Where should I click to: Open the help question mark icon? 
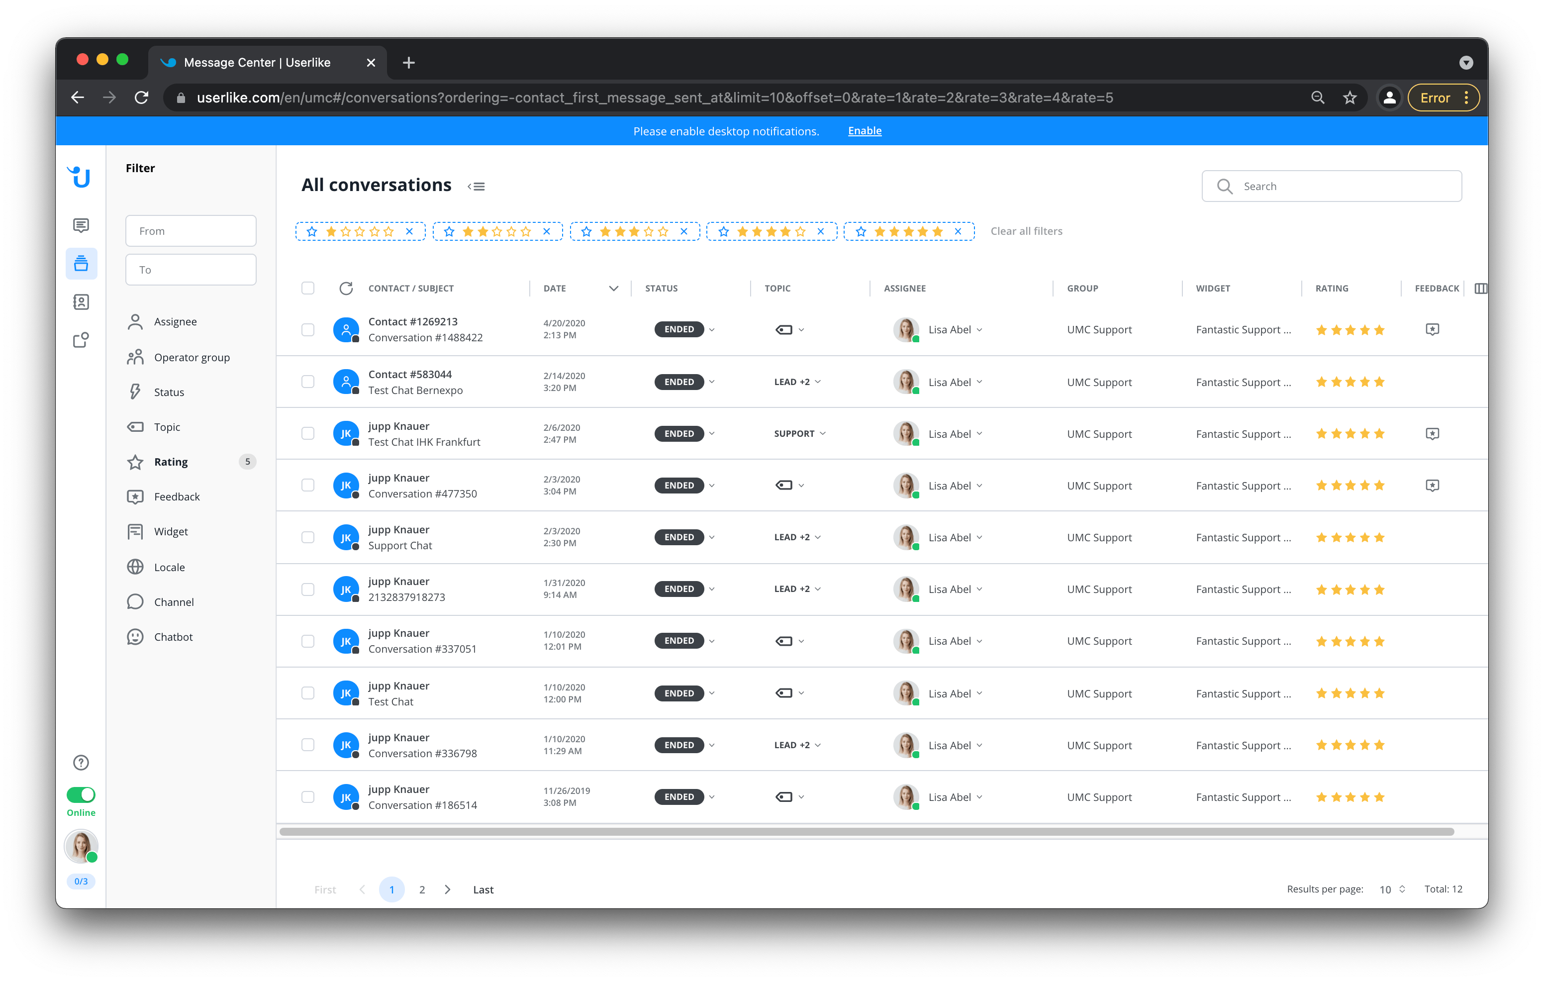point(81,762)
